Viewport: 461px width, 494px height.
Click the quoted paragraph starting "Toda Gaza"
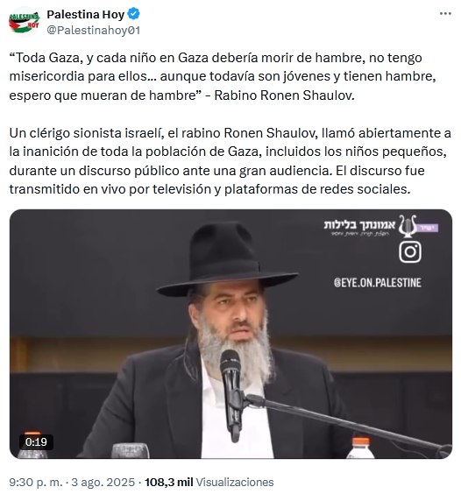tap(223, 76)
